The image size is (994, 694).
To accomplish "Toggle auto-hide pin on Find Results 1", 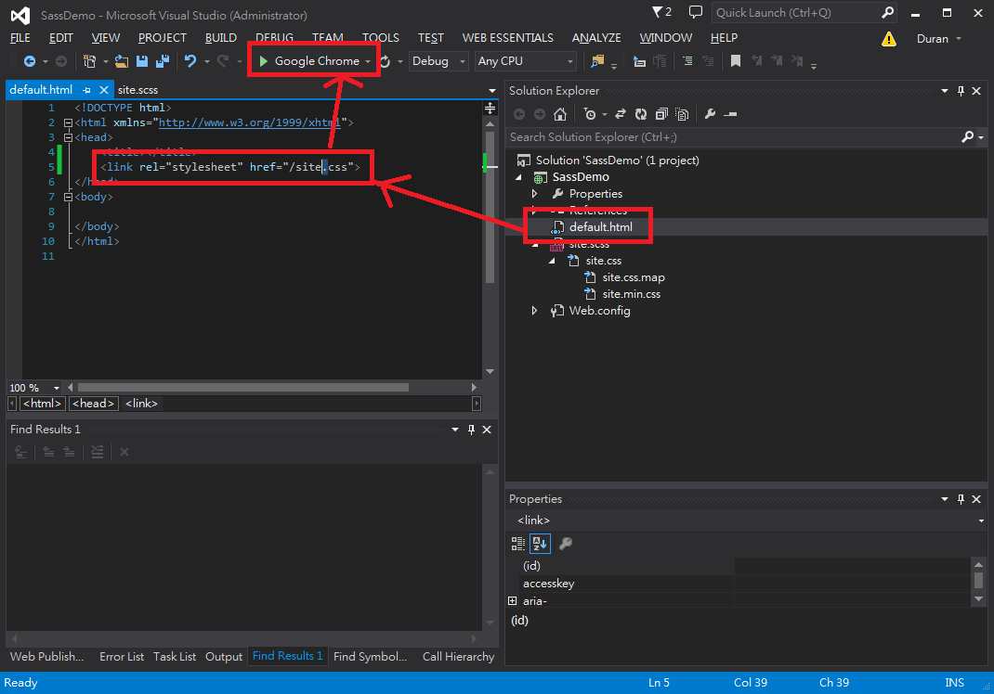I will 471,430.
